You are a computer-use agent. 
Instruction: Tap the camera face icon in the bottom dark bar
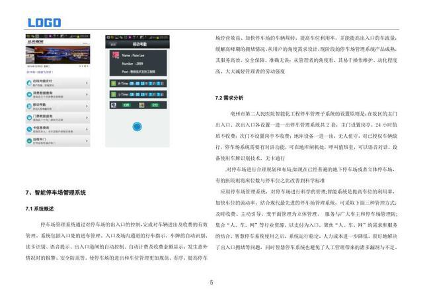pos(114,105)
